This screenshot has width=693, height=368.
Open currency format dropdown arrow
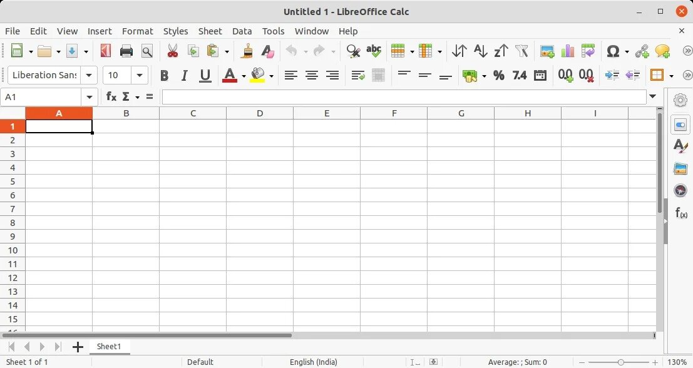(484, 76)
